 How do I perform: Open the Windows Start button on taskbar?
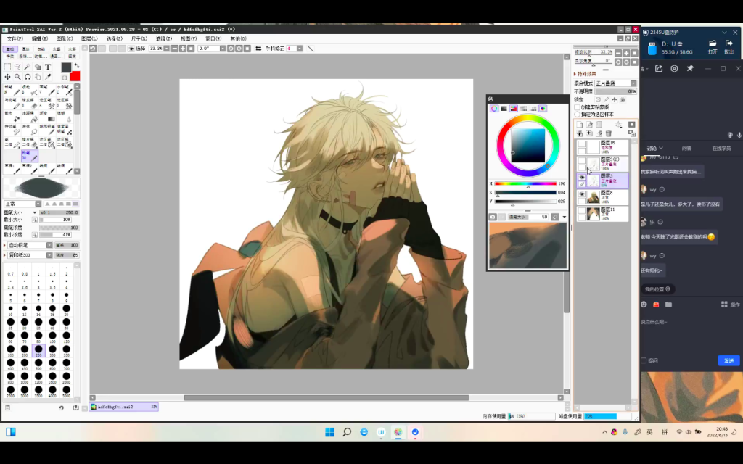coord(329,432)
